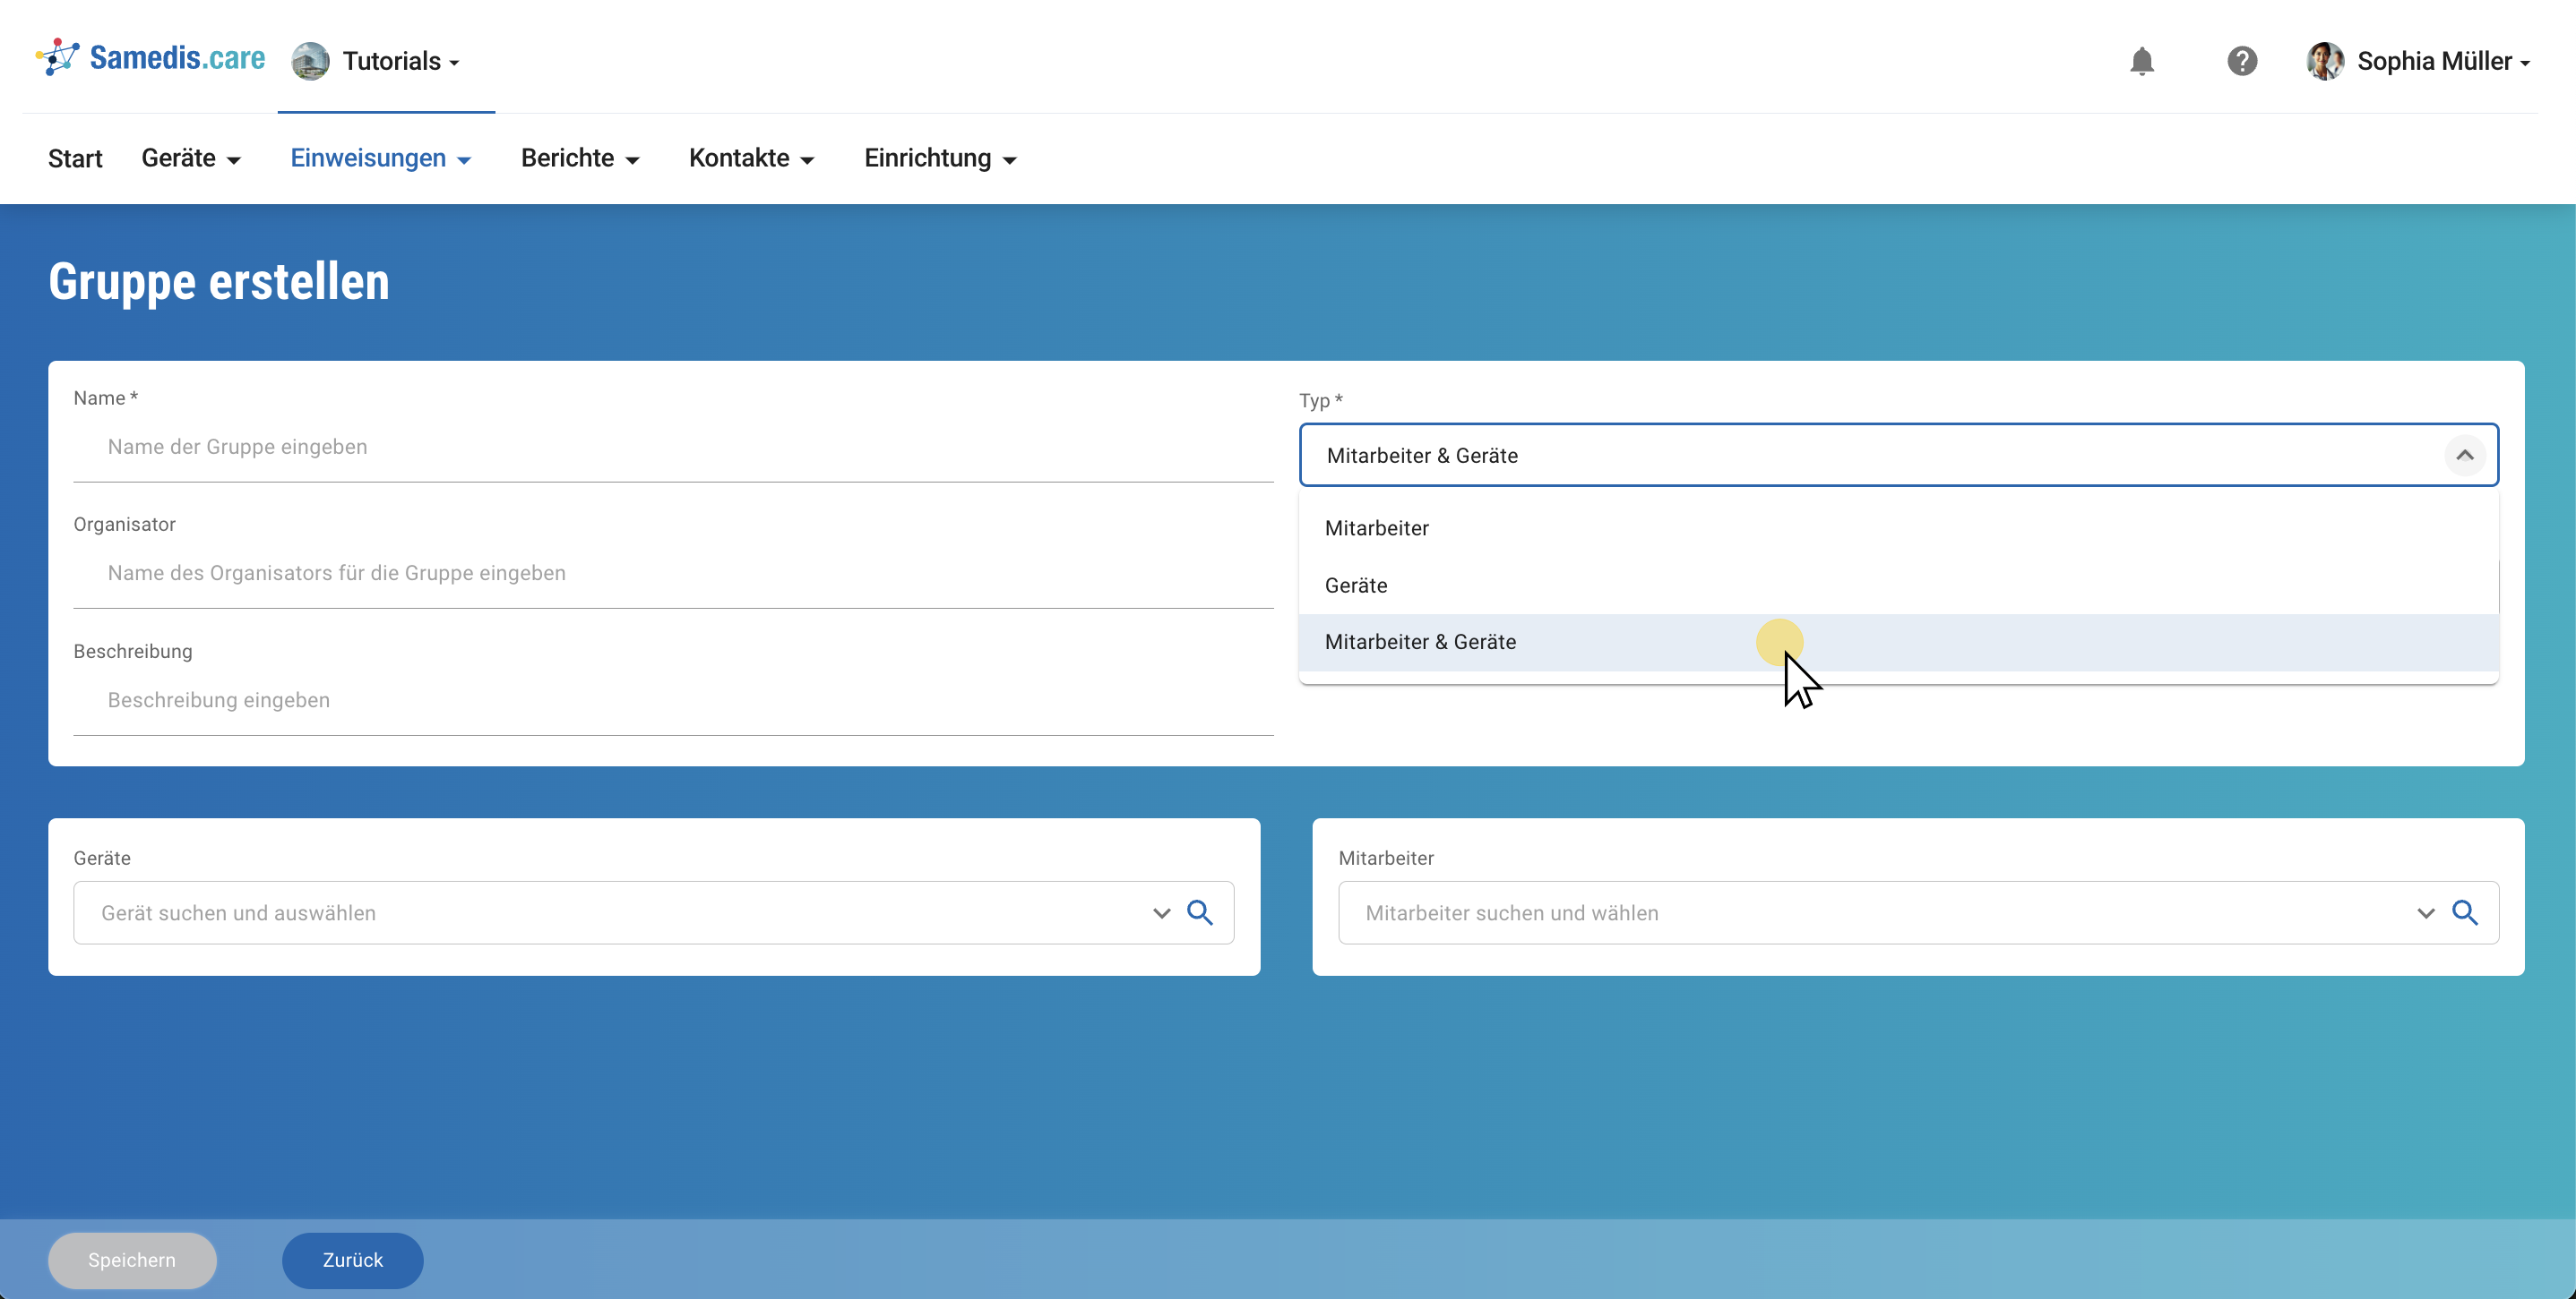This screenshot has height=1299, width=2576.
Task: Click the Mitarbeiter search magnifier icon
Action: tap(2465, 912)
